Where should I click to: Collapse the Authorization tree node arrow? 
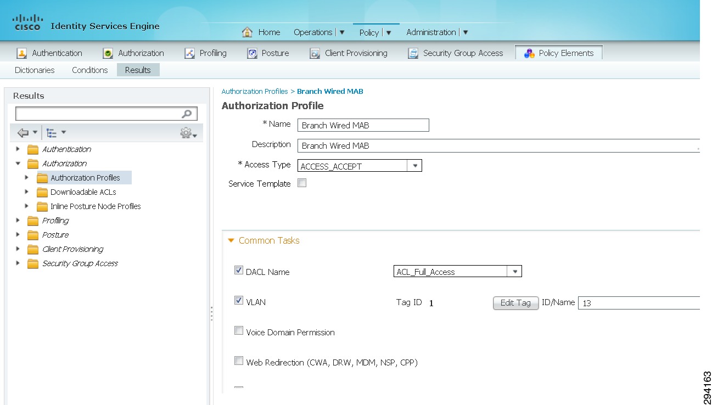[x=18, y=164]
